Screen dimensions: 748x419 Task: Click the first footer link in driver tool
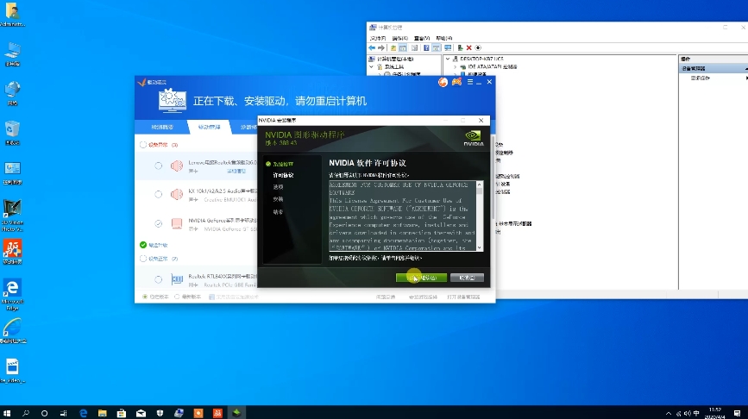386,297
